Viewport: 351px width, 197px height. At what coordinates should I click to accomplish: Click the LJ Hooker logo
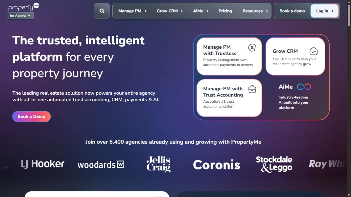(x=43, y=164)
